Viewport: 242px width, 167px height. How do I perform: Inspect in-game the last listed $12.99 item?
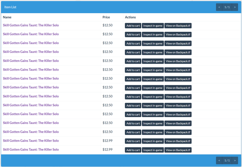tap(153, 150)
